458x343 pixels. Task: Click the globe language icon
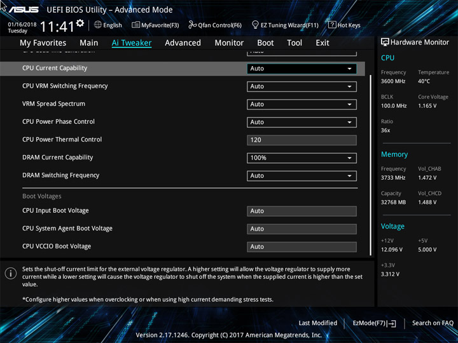point(98,25)
